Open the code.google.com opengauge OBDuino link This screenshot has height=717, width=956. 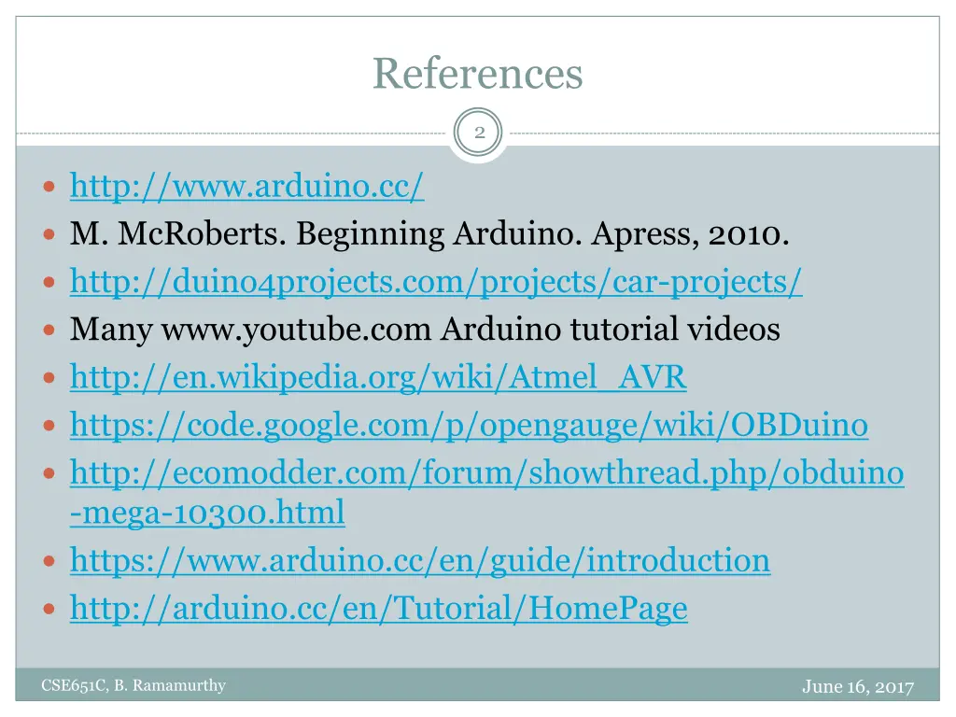(x=469, y=425)
